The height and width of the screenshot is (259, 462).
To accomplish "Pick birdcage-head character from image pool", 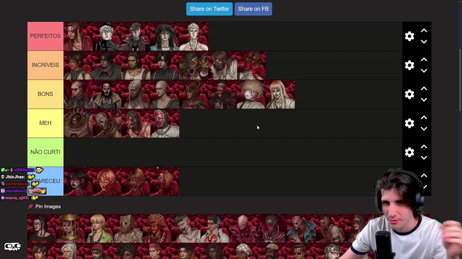I will coord(70,228).
